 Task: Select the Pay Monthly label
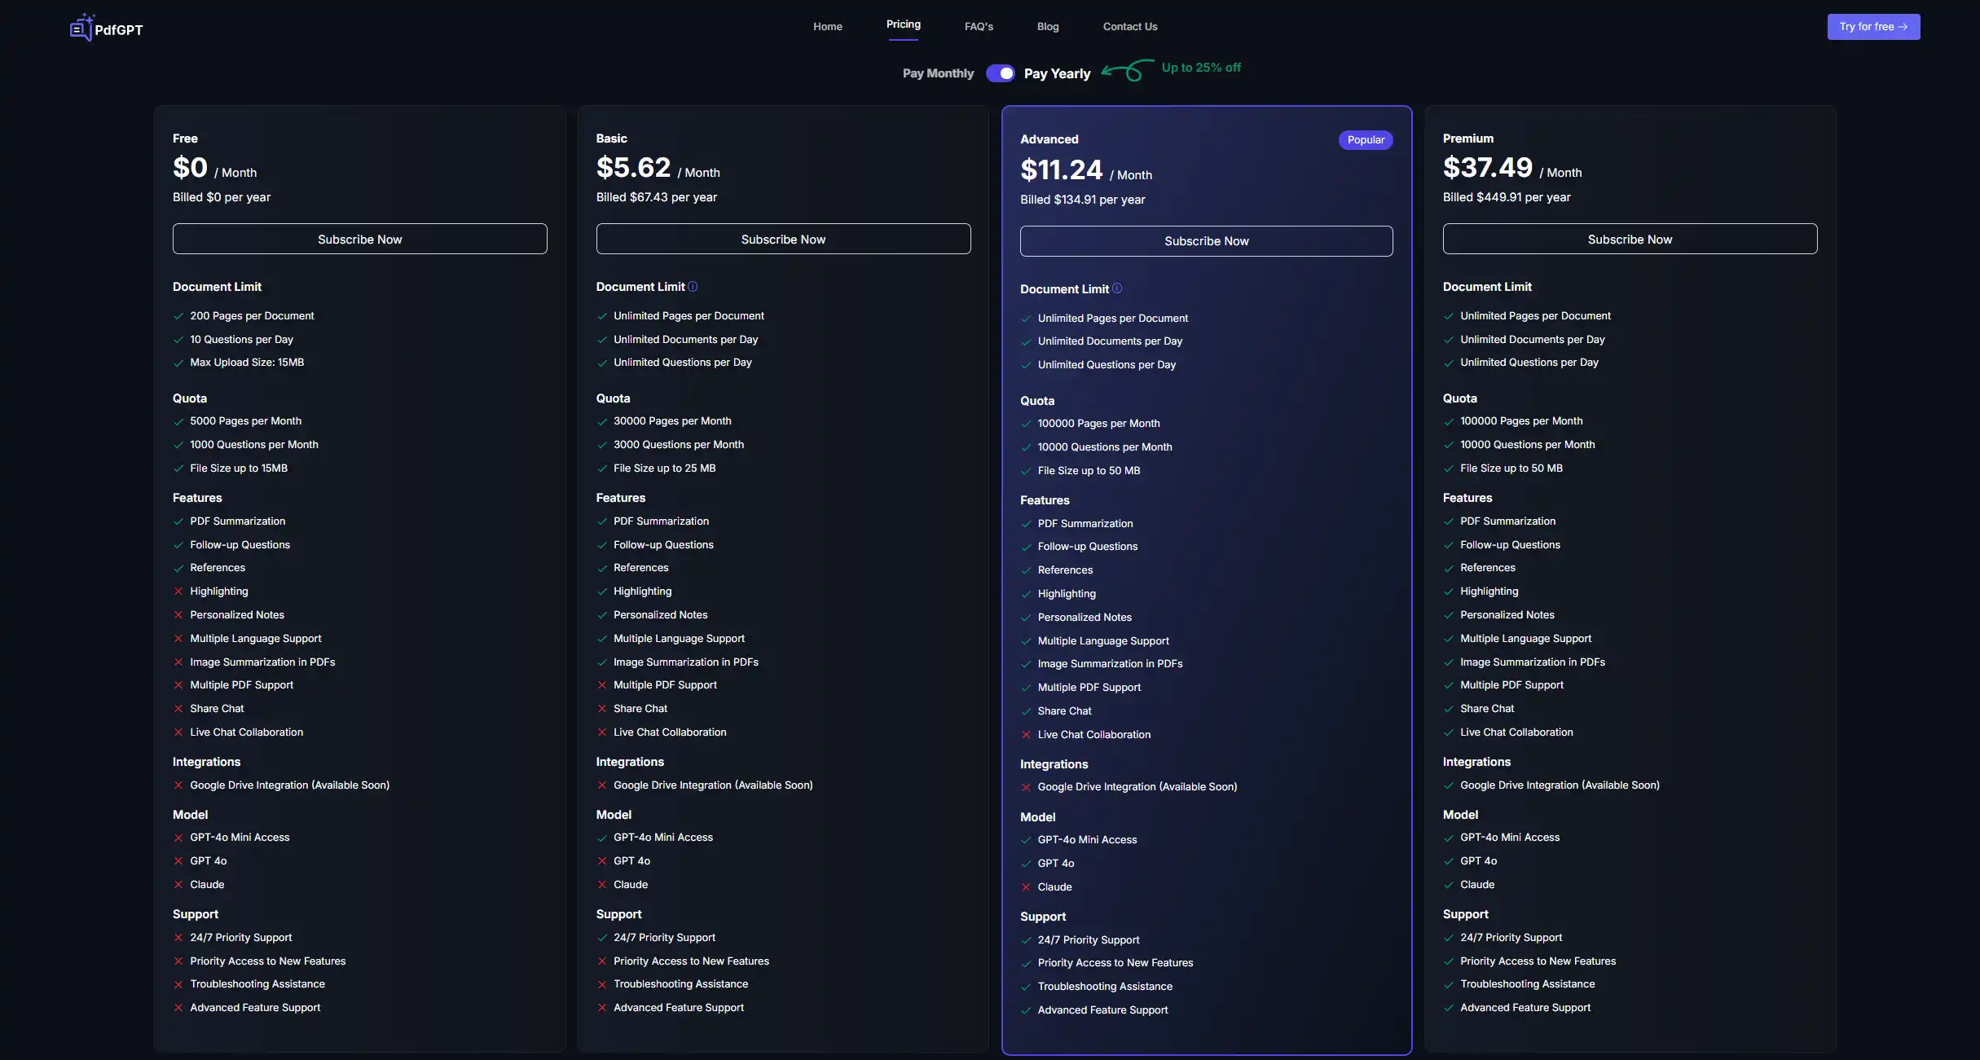tap(938, 73)
